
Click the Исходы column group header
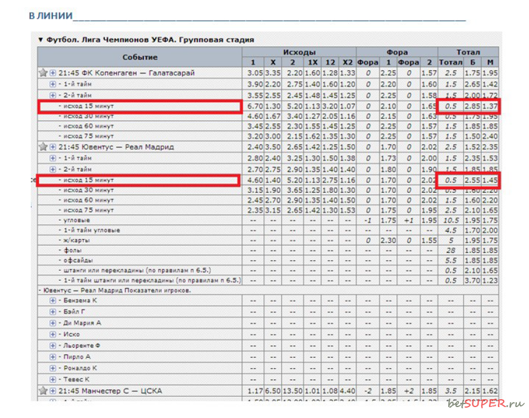(x=299, y=52)
